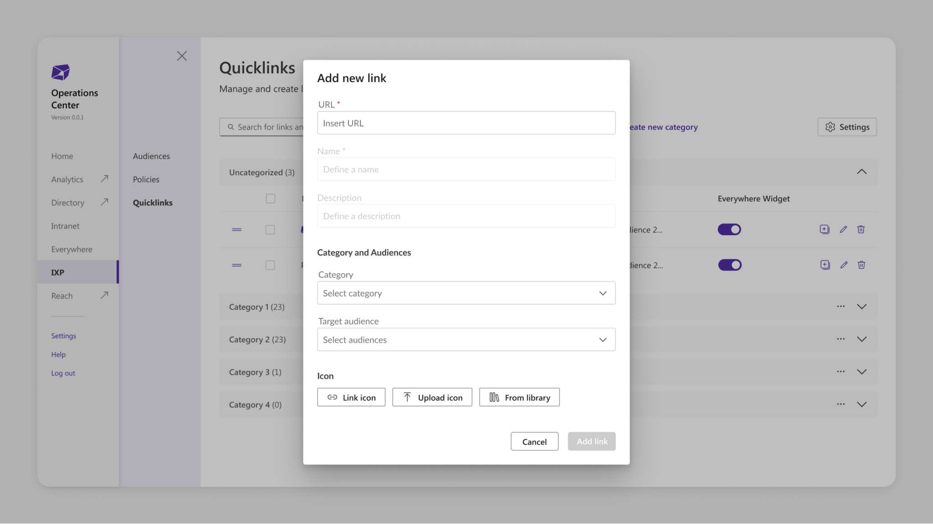Image resolution: width=933 pixels, height=524 pixels.
Task: Click the edit pencil icon on first row
Action: pos(843,229)
